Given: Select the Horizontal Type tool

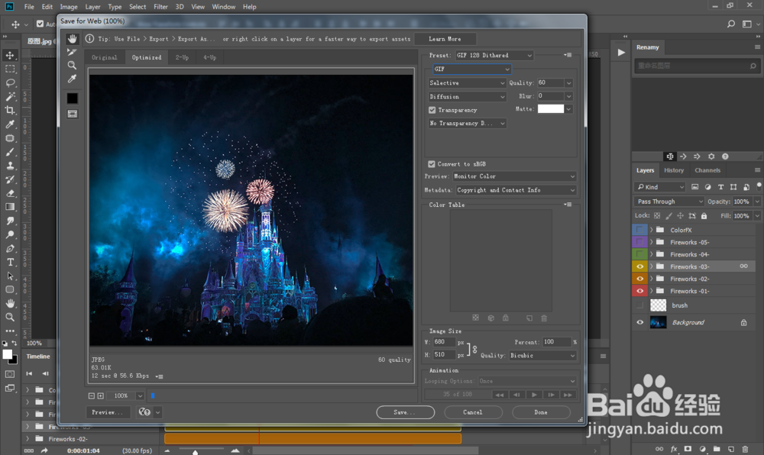Looking at the screenshot, I should click(10, 262).
